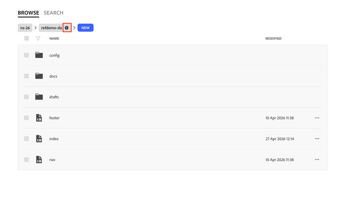Open the refdemo-da breadcrumb

[51, 28]
